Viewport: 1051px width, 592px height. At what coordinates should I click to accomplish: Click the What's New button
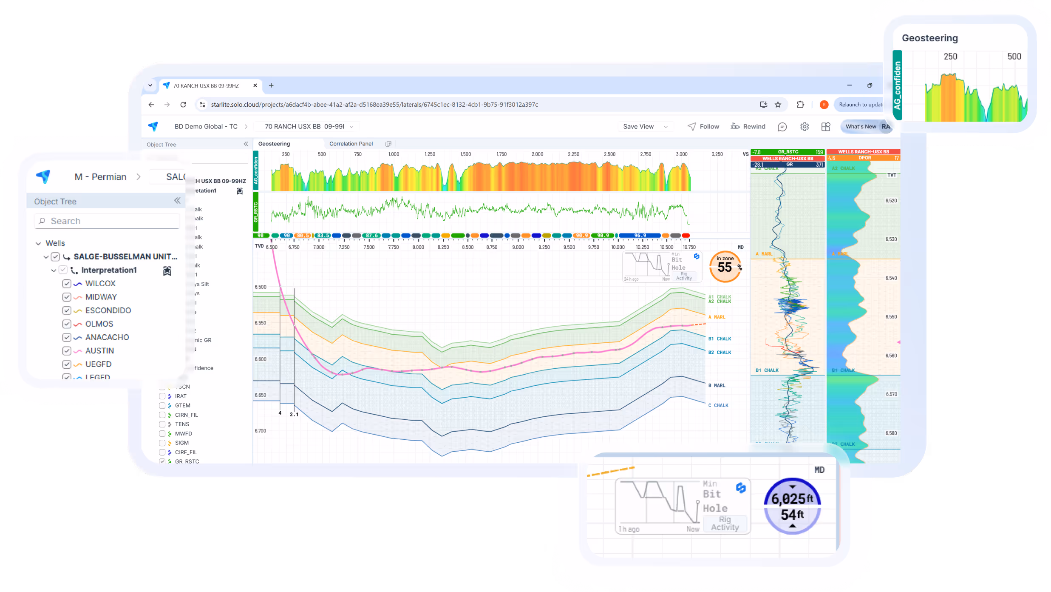coord(861,127)
